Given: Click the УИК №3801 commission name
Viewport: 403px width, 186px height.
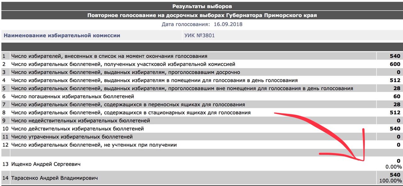Looking at the screenshot, I should pos(199,36).
